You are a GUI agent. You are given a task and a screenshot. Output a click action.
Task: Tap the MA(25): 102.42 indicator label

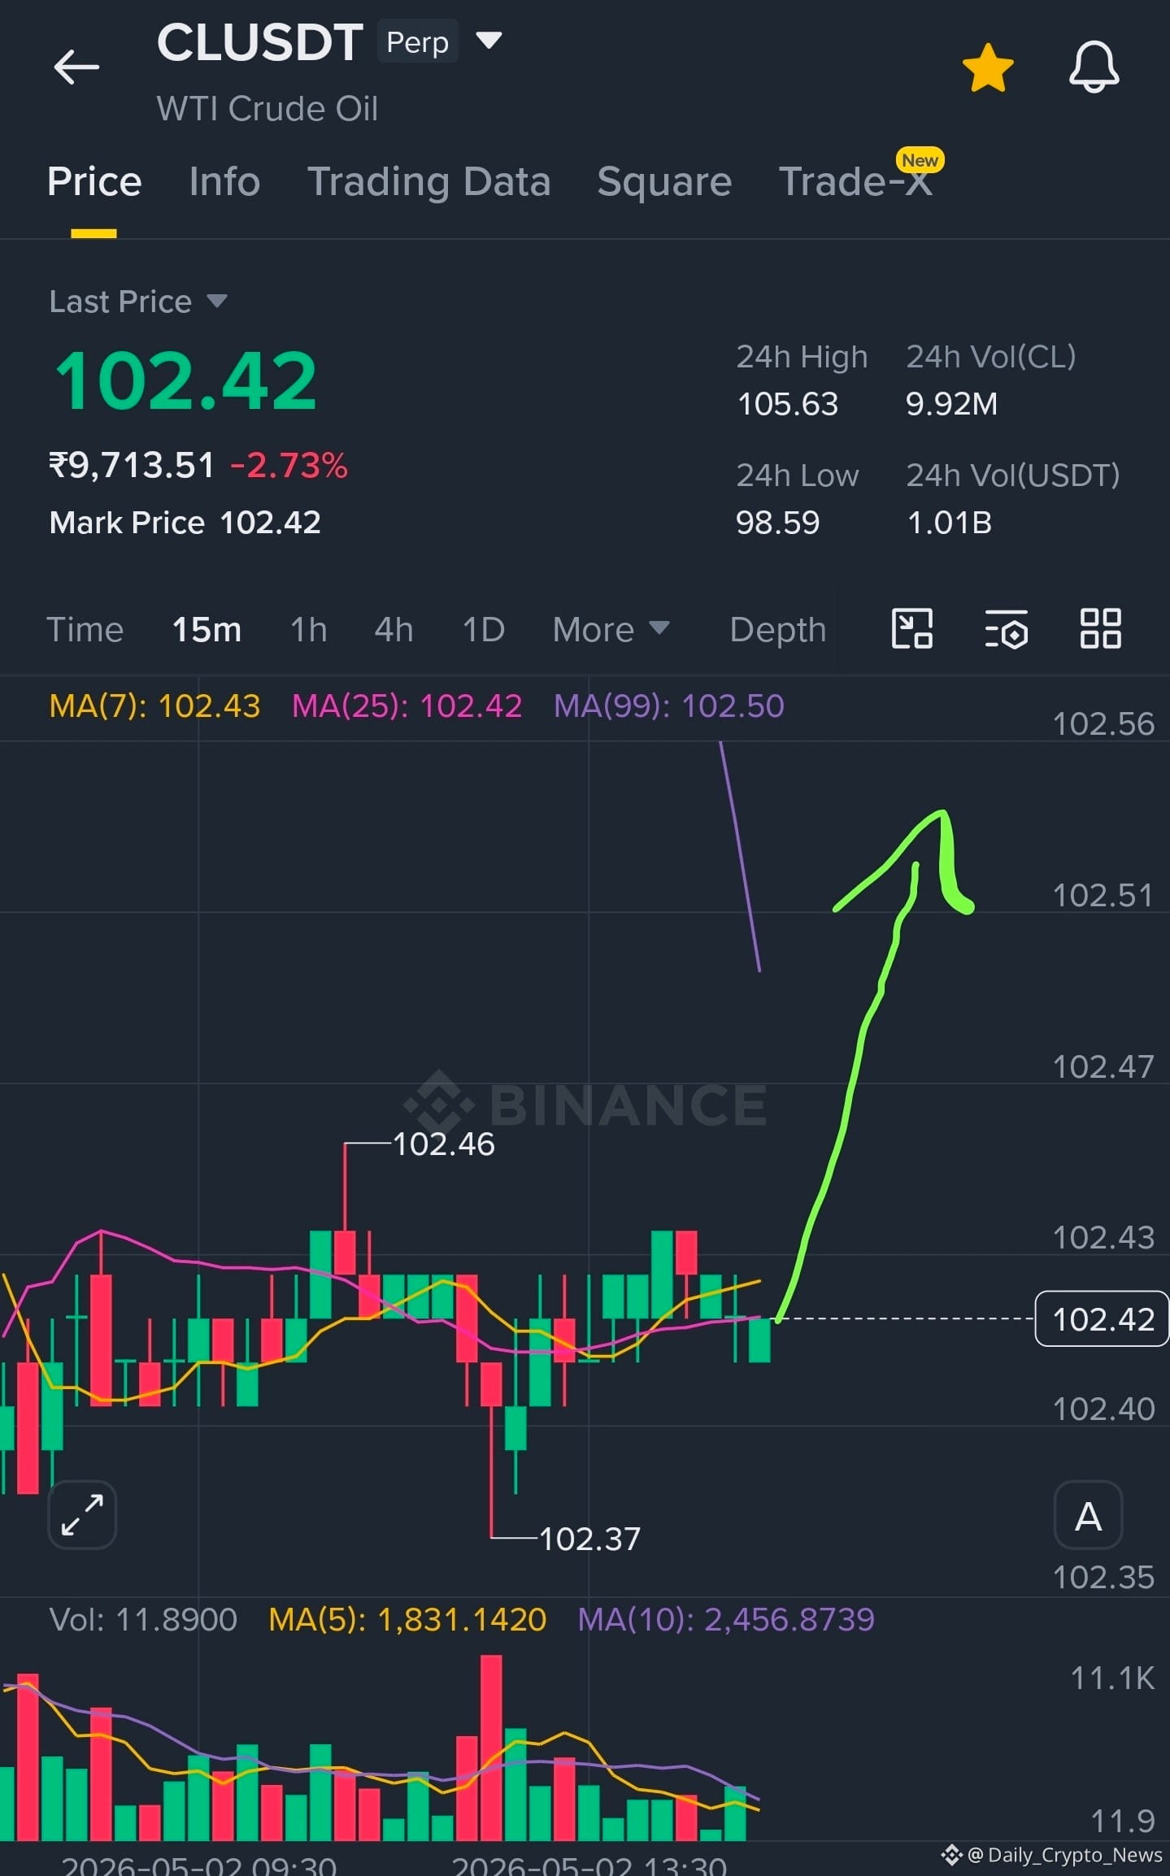point(407,706)
